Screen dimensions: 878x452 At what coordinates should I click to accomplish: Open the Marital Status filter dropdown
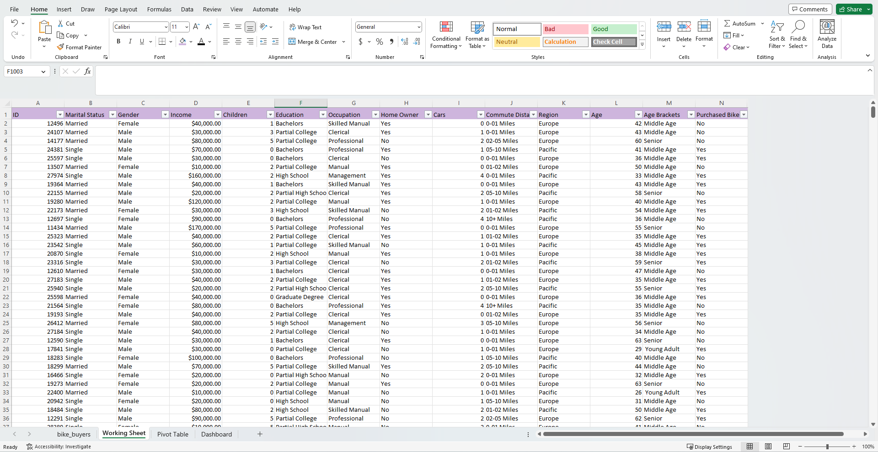click(x=112, y=115)
